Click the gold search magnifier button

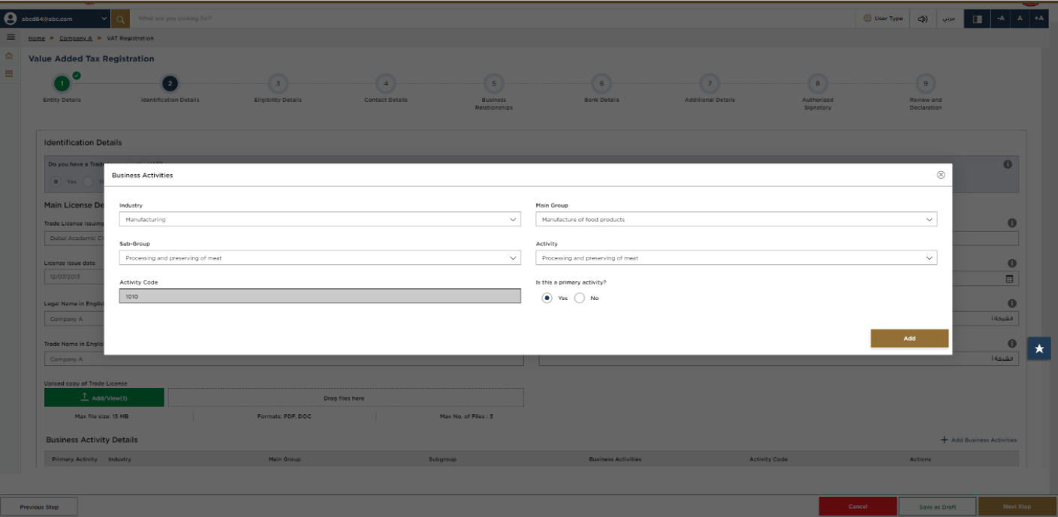pos(120,18)
